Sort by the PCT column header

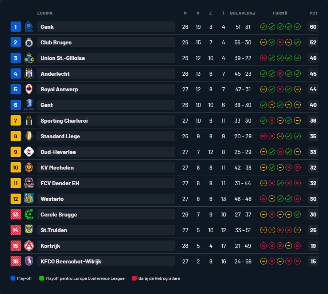(x=313, y=13)
